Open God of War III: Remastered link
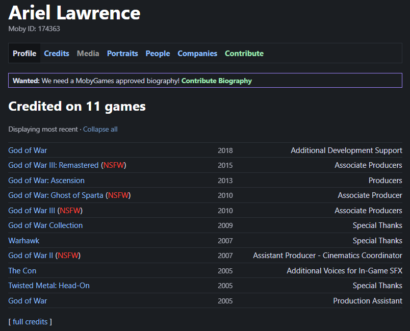This screenshot has width=410, height=331. (x=54, y=165)
